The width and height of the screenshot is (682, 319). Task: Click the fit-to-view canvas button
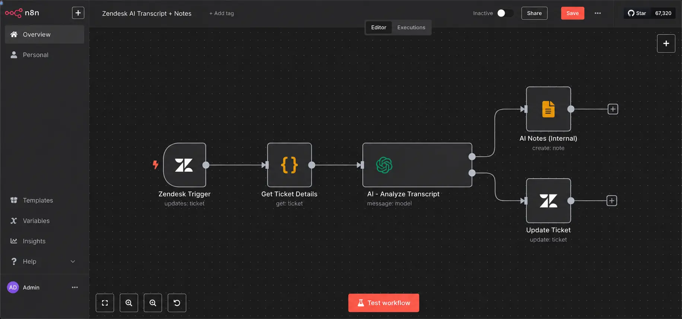[105, 303]
